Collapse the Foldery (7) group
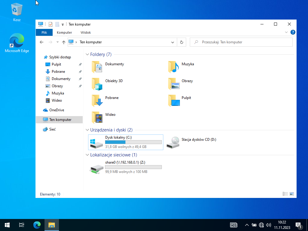The height and width of the screenshot is (231, 308). [87, 54]
